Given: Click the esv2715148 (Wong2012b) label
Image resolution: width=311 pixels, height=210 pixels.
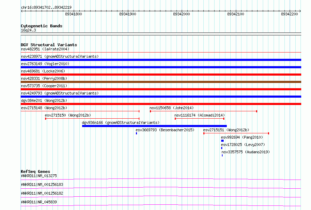Looking at the screenshot, I should tap(44, 108).
